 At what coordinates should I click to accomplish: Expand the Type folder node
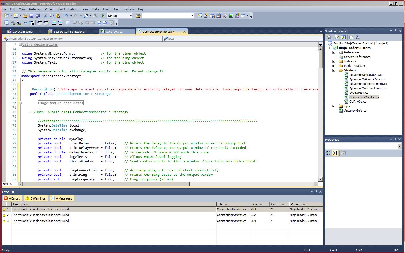(333, 106)
